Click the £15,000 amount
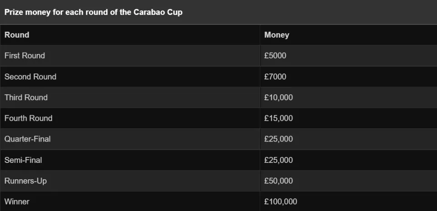This screenshot has width=437, height=211. pyautogui.click(x=279, y=118)
